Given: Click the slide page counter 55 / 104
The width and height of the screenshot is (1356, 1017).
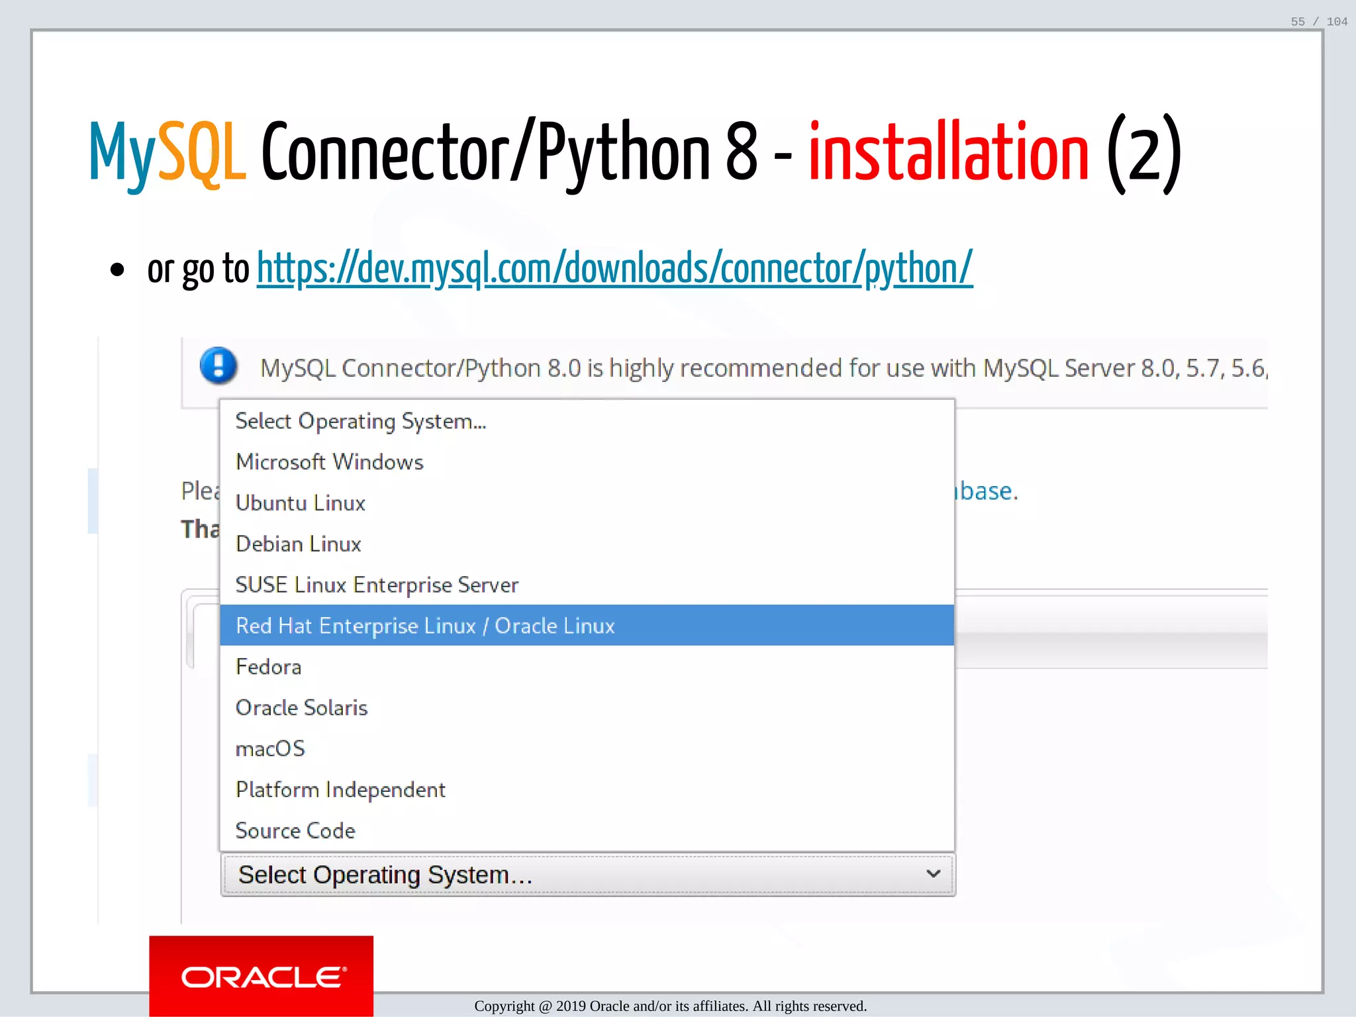Looking at the screenshot, I should coord(1318,22).
